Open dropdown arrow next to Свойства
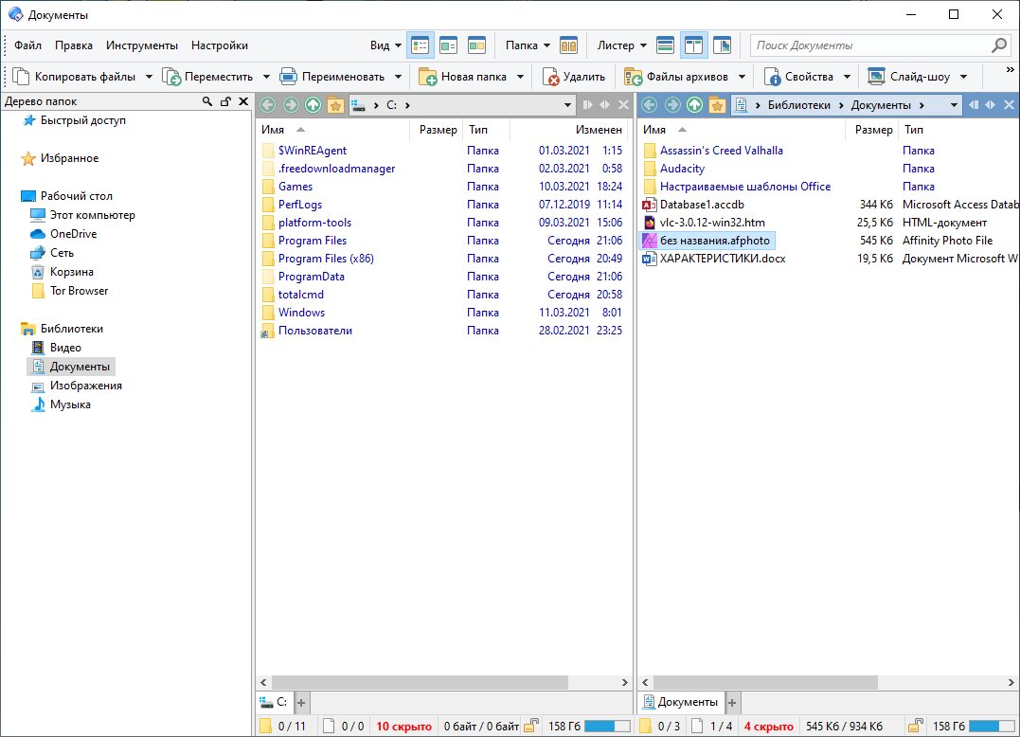The width and height of the screenshot is (1020, 737). [847, 77]
